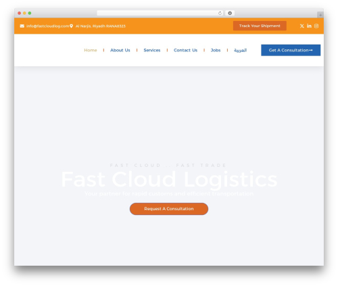Click the Al Narjis, Riyadh address text
Viewport: 338px width, 286px height.
[x=101, y=26]
